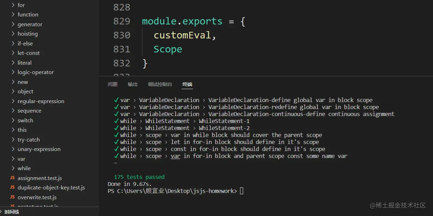Expand the 'logic-operator' folder chevron

pos(13,72)
